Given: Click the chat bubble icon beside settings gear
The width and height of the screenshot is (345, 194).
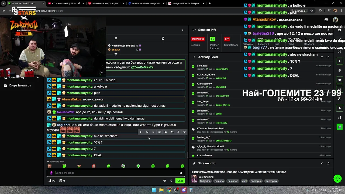Looking at the screenshot, I should (165, 181).
